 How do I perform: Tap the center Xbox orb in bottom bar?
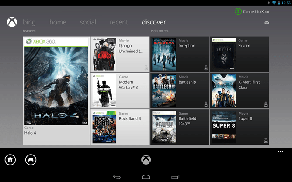[x=146, y=160]
